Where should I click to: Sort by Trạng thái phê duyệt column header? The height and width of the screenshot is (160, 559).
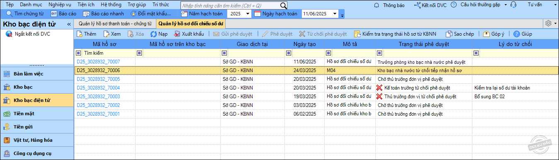coord(423,44)
